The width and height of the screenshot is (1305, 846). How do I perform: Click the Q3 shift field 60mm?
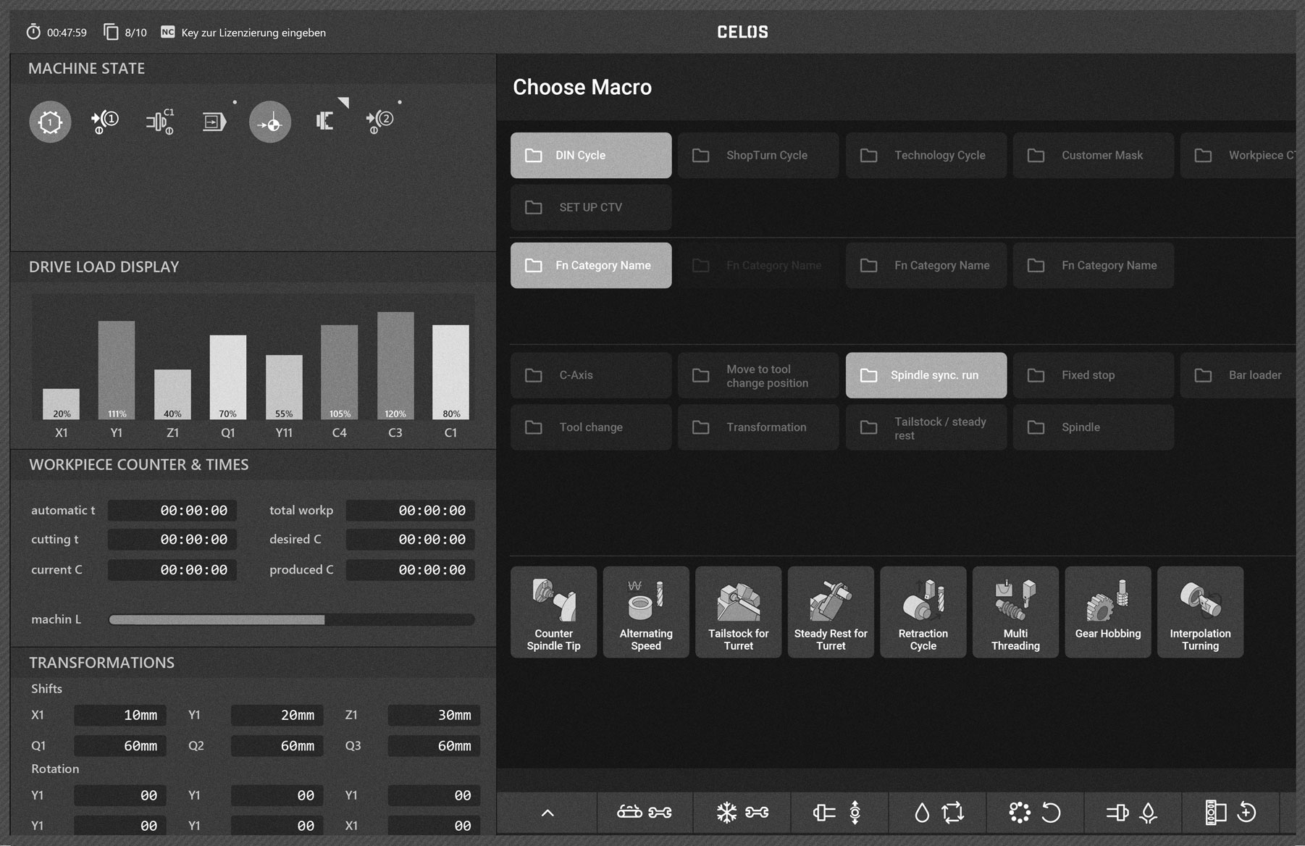pos(434,745)
